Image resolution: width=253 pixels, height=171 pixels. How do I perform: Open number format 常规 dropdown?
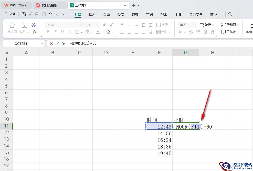point(195,25)
